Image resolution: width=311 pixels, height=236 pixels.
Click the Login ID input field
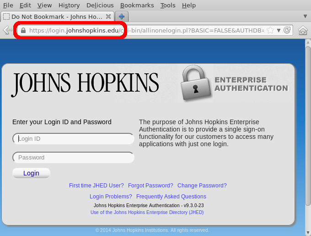[73, 139]
